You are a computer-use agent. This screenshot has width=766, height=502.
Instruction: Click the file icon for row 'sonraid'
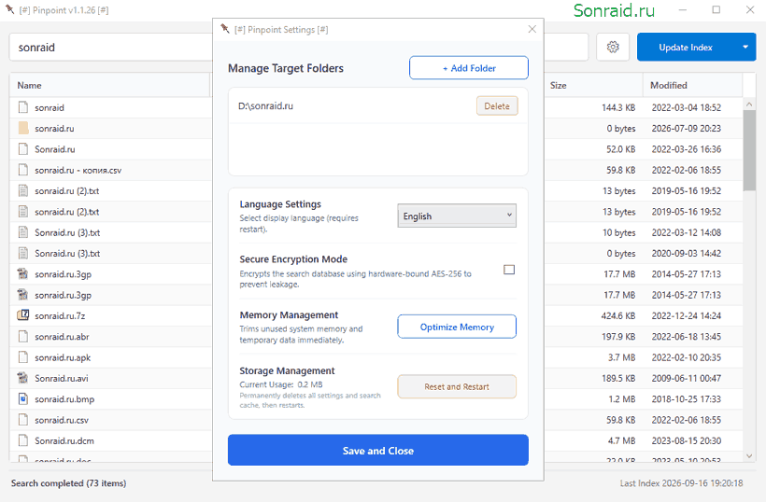(x=23, y=107)
